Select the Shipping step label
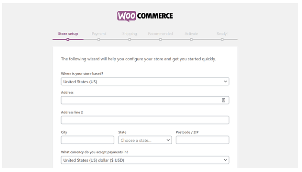Viewport: 302px width, 172px height. [129, 34]
